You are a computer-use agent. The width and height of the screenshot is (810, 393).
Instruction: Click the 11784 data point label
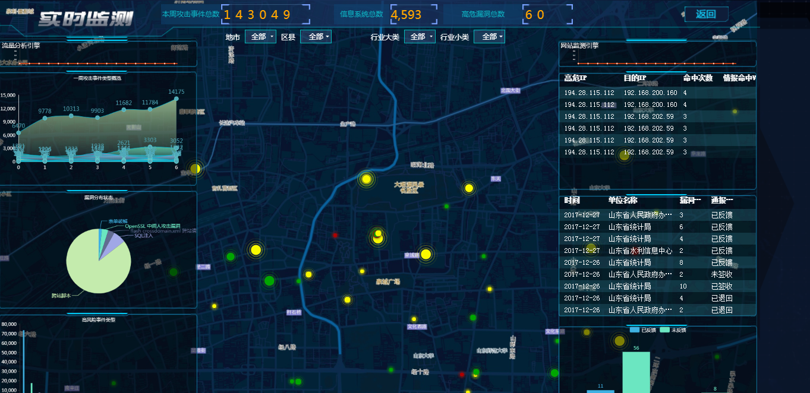150,102
